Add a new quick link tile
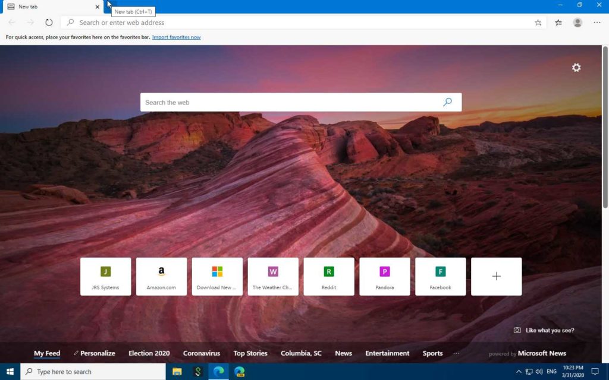Screen dimensions: 609x380 click(x=496, y=276)
